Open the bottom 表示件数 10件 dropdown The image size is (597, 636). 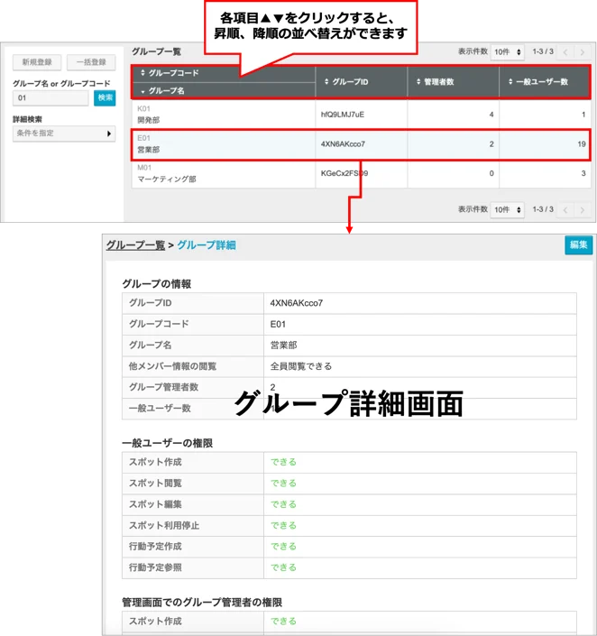pyautogui.click(x=508, y=209)
